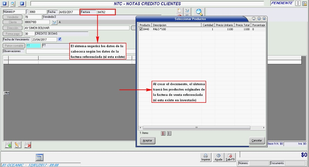Click the pin icon beside Fecha de Vencimiento

point(59,39)
